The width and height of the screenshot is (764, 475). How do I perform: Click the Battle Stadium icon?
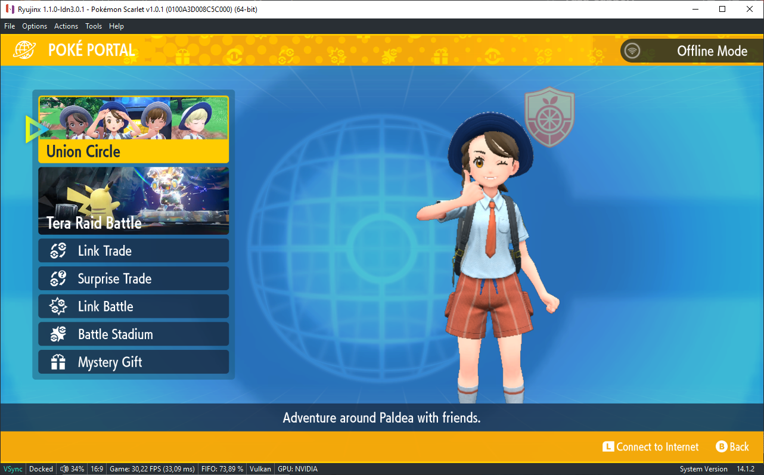tap(58, 334)
